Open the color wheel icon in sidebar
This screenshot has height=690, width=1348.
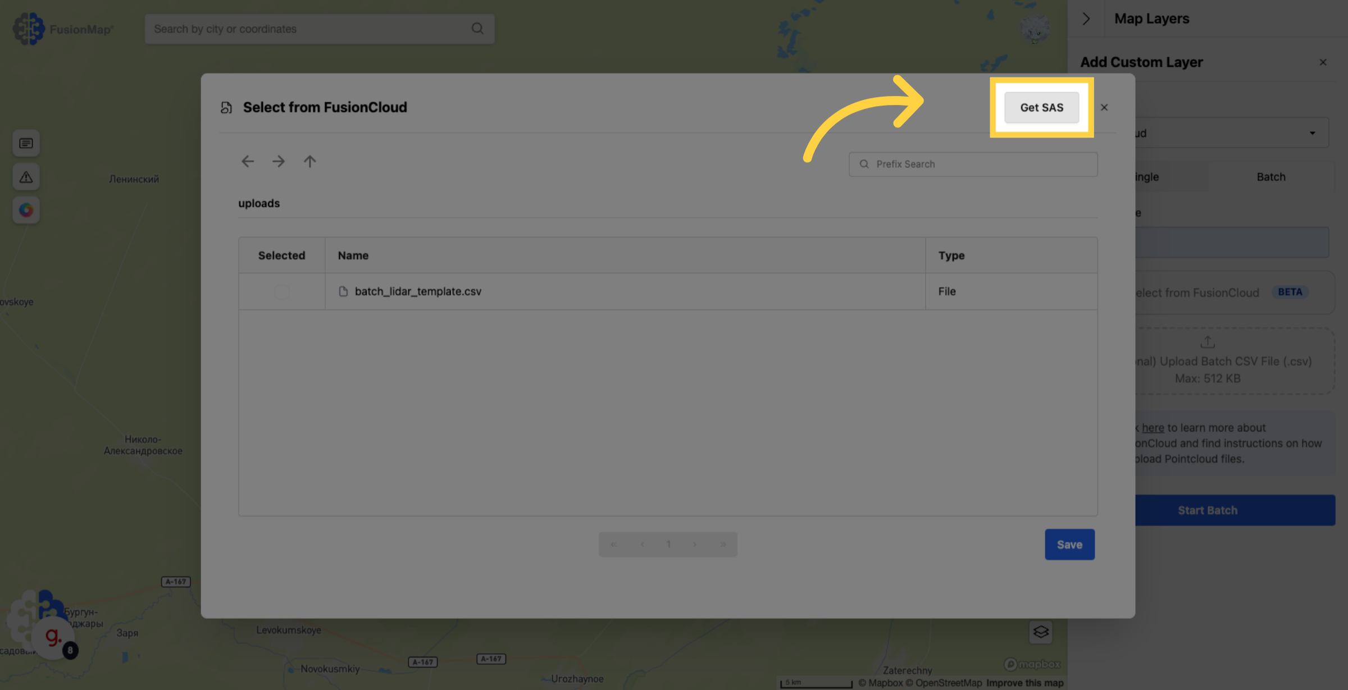(26, 210)
